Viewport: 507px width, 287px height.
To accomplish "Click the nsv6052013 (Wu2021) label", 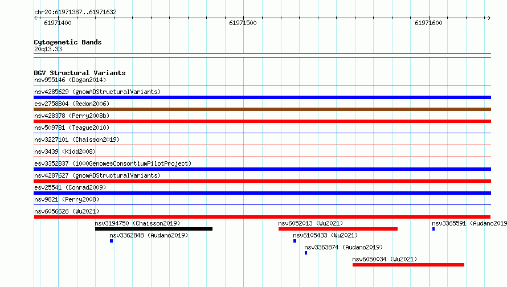I will tap(310, 223).
